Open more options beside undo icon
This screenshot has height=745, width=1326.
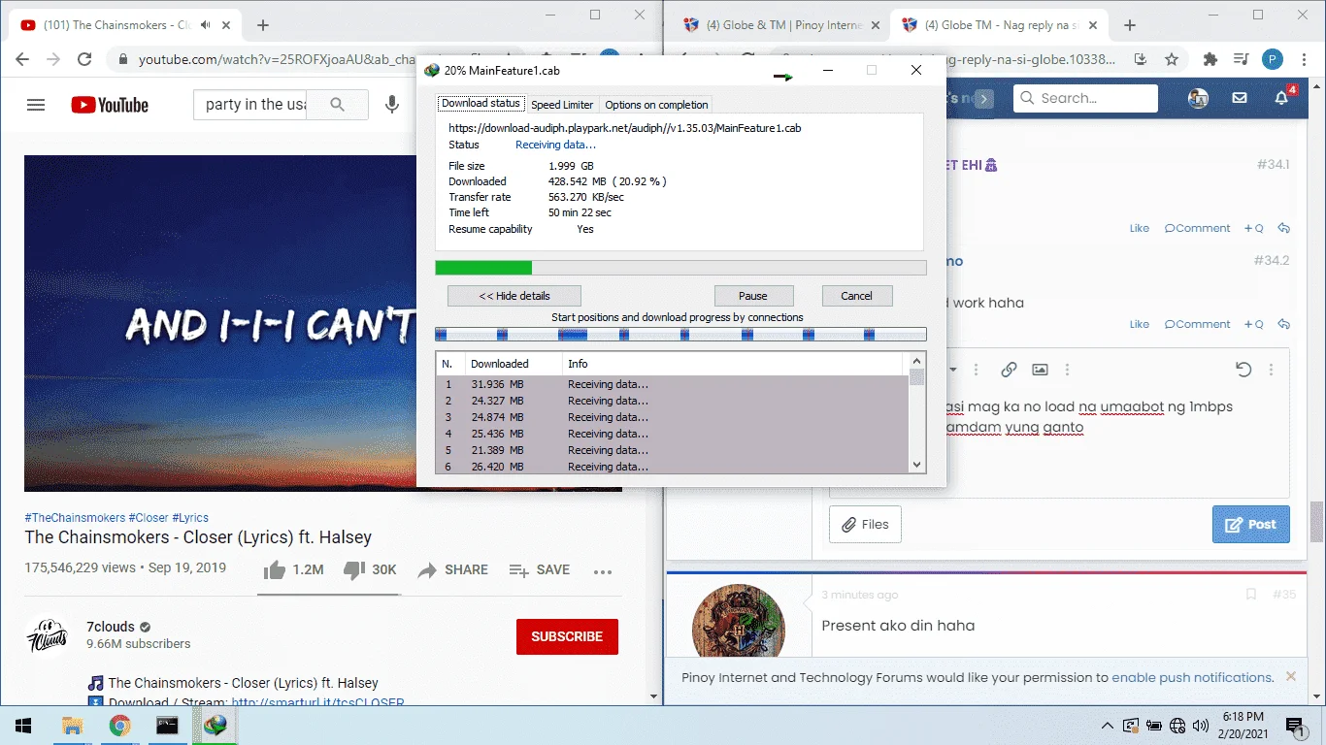click(1271, 370)
